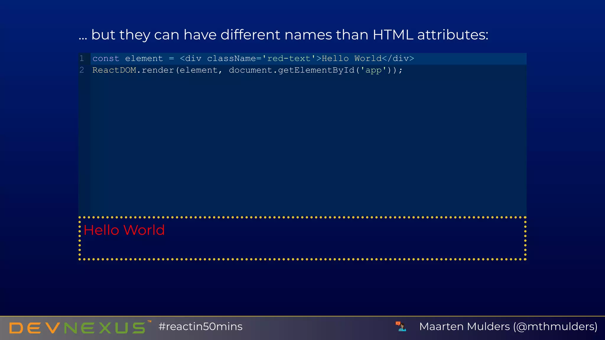The width and height of the screenshot is (605, 340).
Task: Click the 'const' keyword in line 1
Action: pyautogui.click(x=106, y=58)
